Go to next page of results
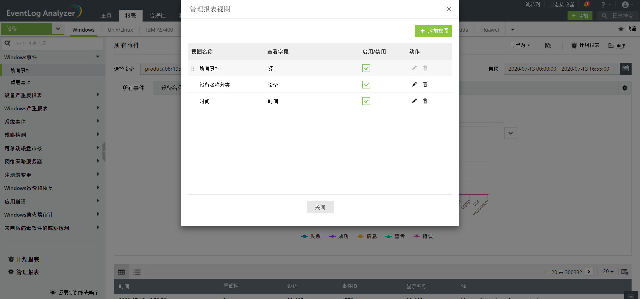 (x=589, y=272)
